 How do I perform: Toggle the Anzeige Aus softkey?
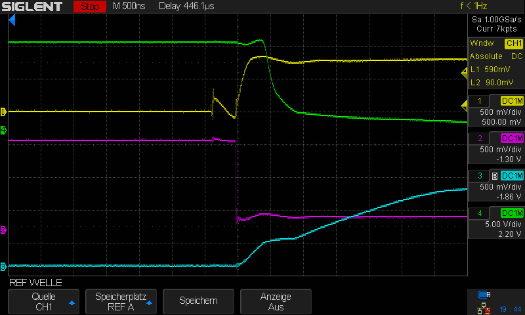coord(276,302)
